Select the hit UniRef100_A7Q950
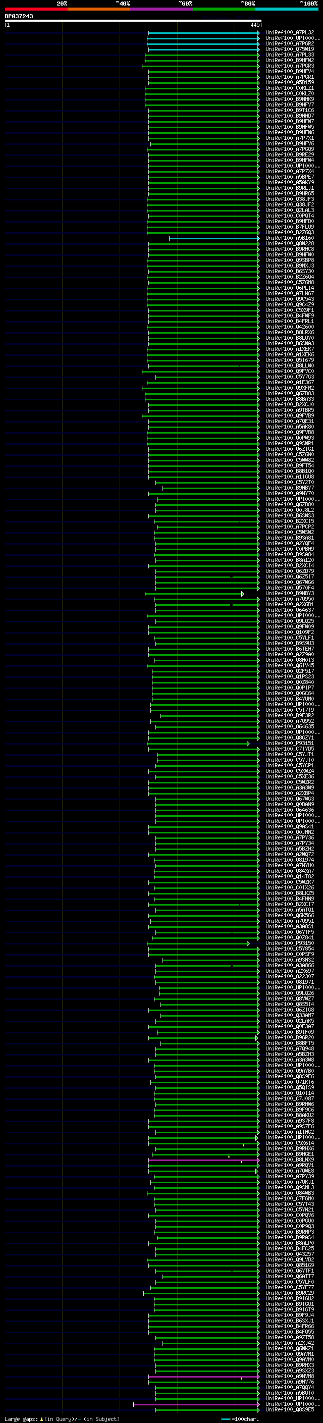Image resolution: width=323 pixels, height=1423 pixels. [289, 599]
